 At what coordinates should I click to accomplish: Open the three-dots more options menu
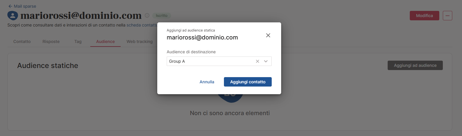447,16
